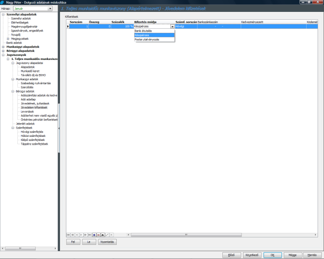Go to previous record arrow icon
The image size is (324, 259).
pyautogui.click(x=77, y=235)
